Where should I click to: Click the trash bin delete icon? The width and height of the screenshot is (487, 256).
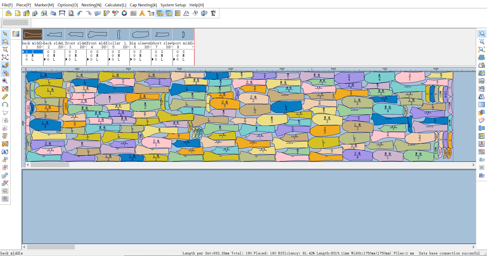tap(213, 13)
